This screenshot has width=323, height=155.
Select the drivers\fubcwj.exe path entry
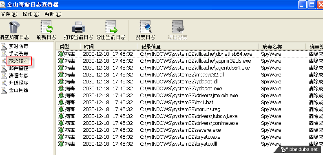point(189,116)
